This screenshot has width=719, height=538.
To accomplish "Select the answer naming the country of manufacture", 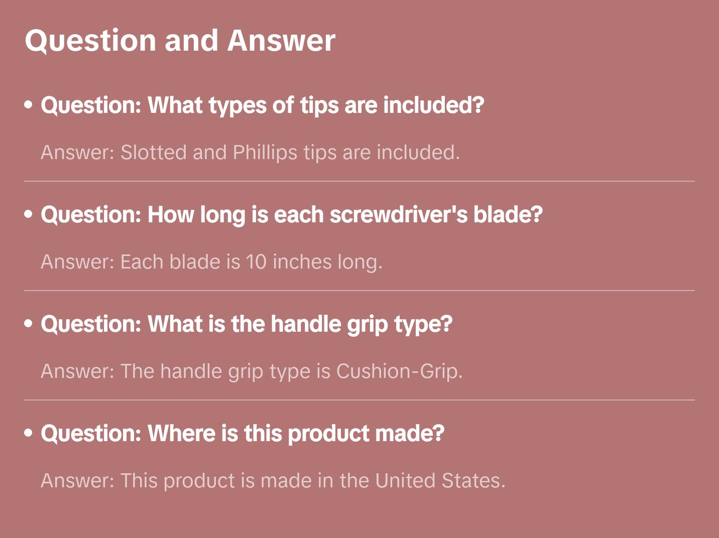I will [x=273, y=481].
